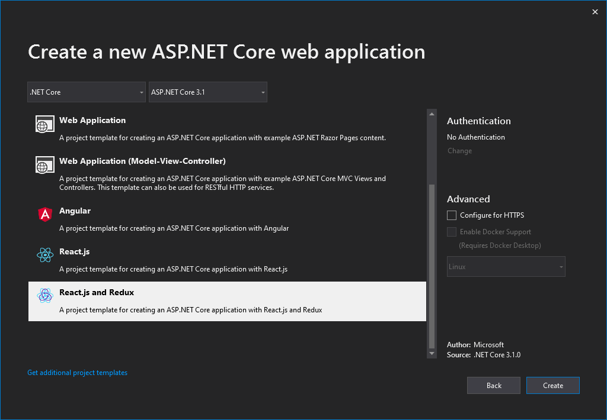Image resolution: width=607 pixels, height=420 pixels.
Task: Click the Web Application template globe icon
Action: 45,124
